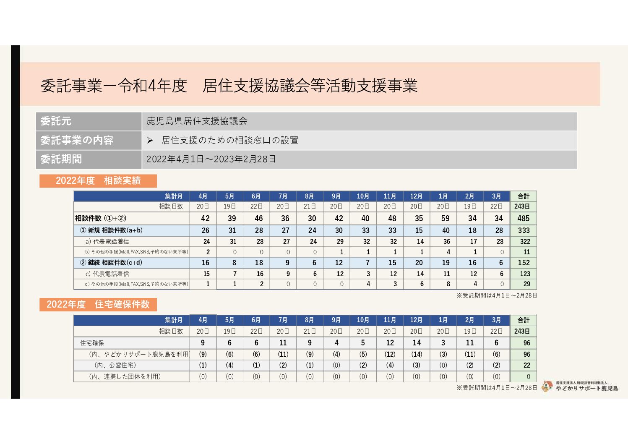
Task: Click the 2022年度 住宅確保件数 orange label
Action: tap(98, 305)
